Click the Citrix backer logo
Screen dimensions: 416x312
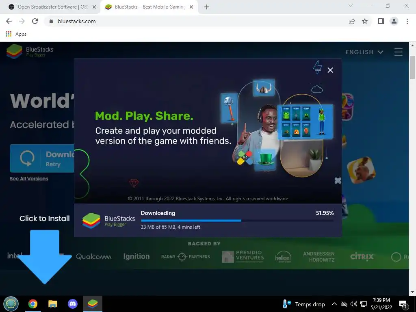[362, 257]
